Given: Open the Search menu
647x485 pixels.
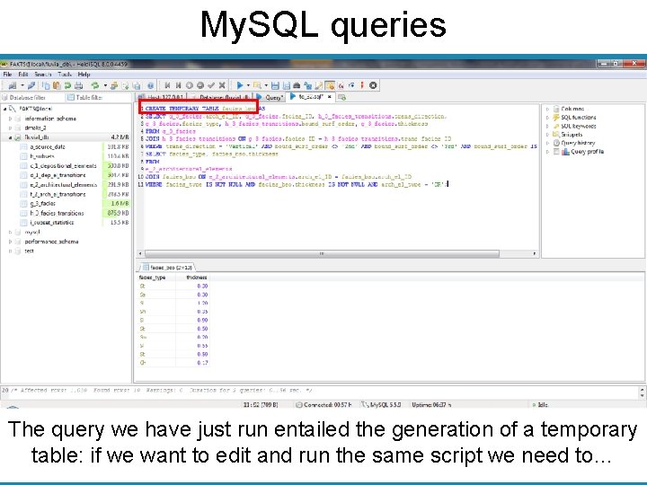Looking at the screenshot, I should click(x=42, y=75).
